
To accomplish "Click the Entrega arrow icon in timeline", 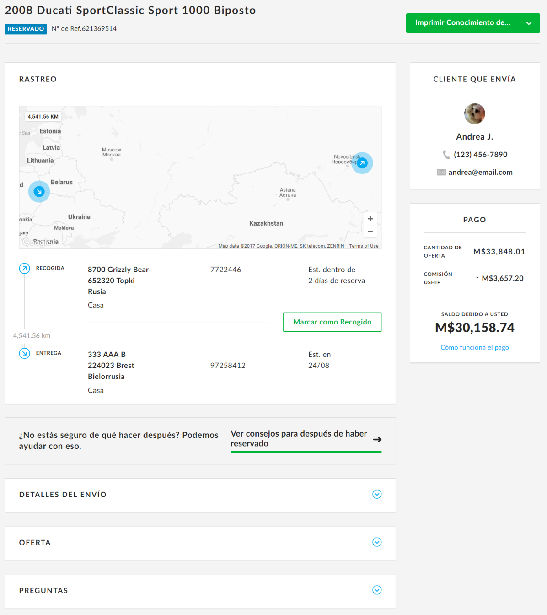I will 24,353.
